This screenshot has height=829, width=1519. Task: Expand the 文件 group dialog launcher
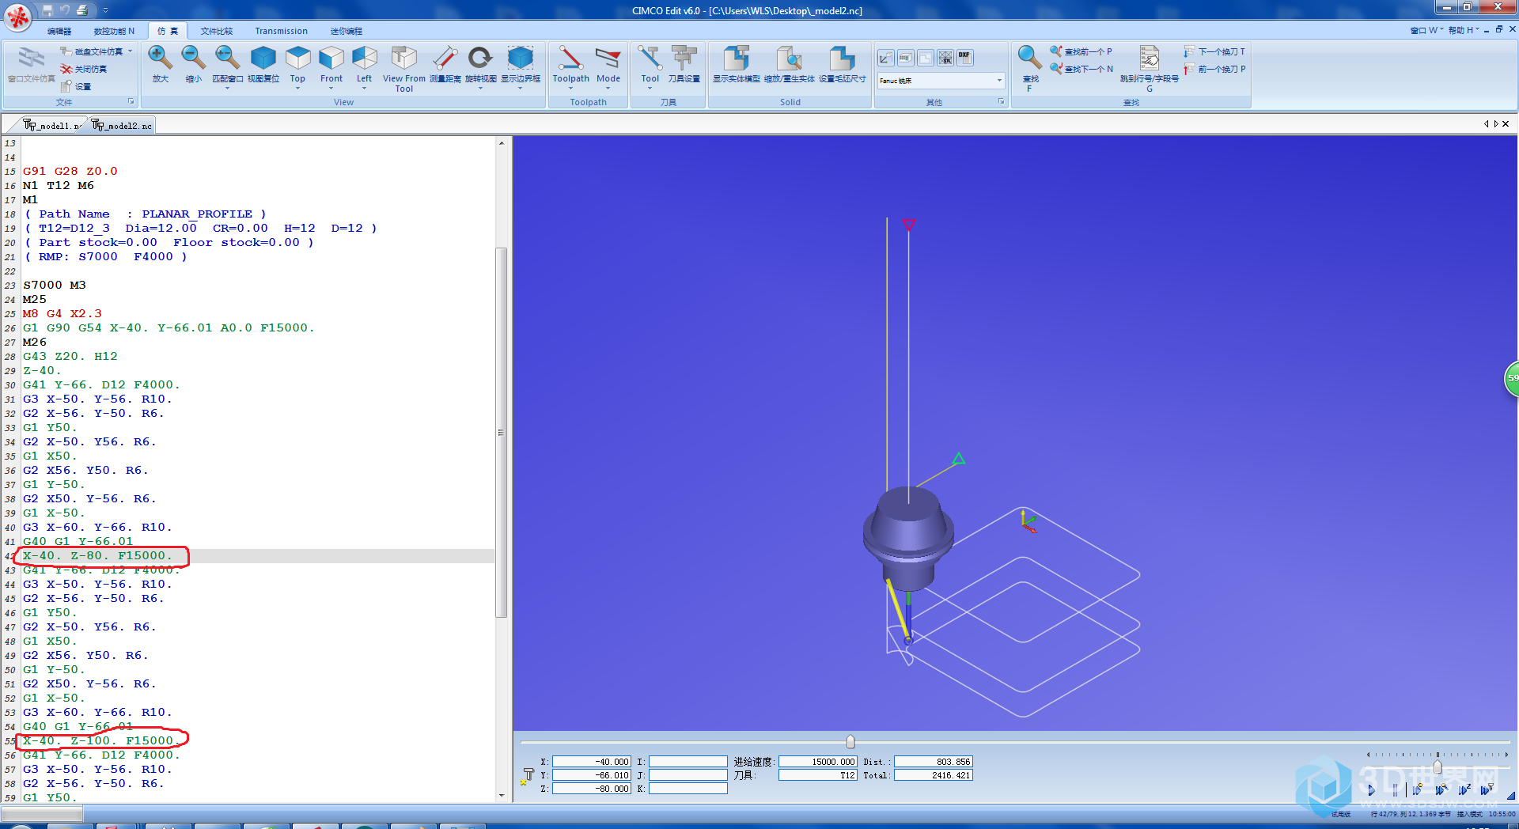click(x=131, y=101)
